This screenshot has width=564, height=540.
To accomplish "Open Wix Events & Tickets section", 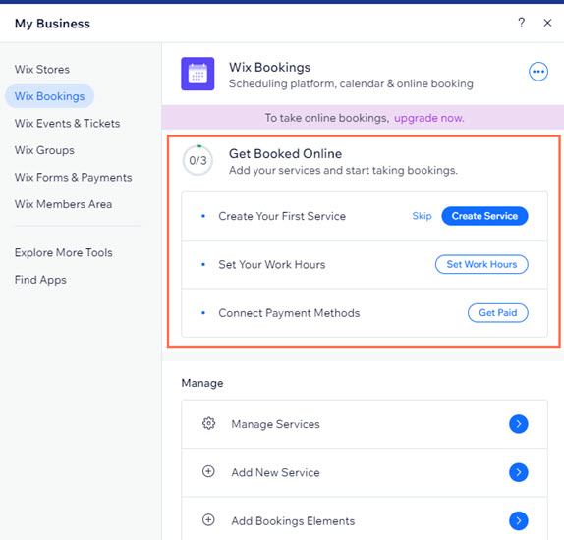I will click(x=67, y=124).
